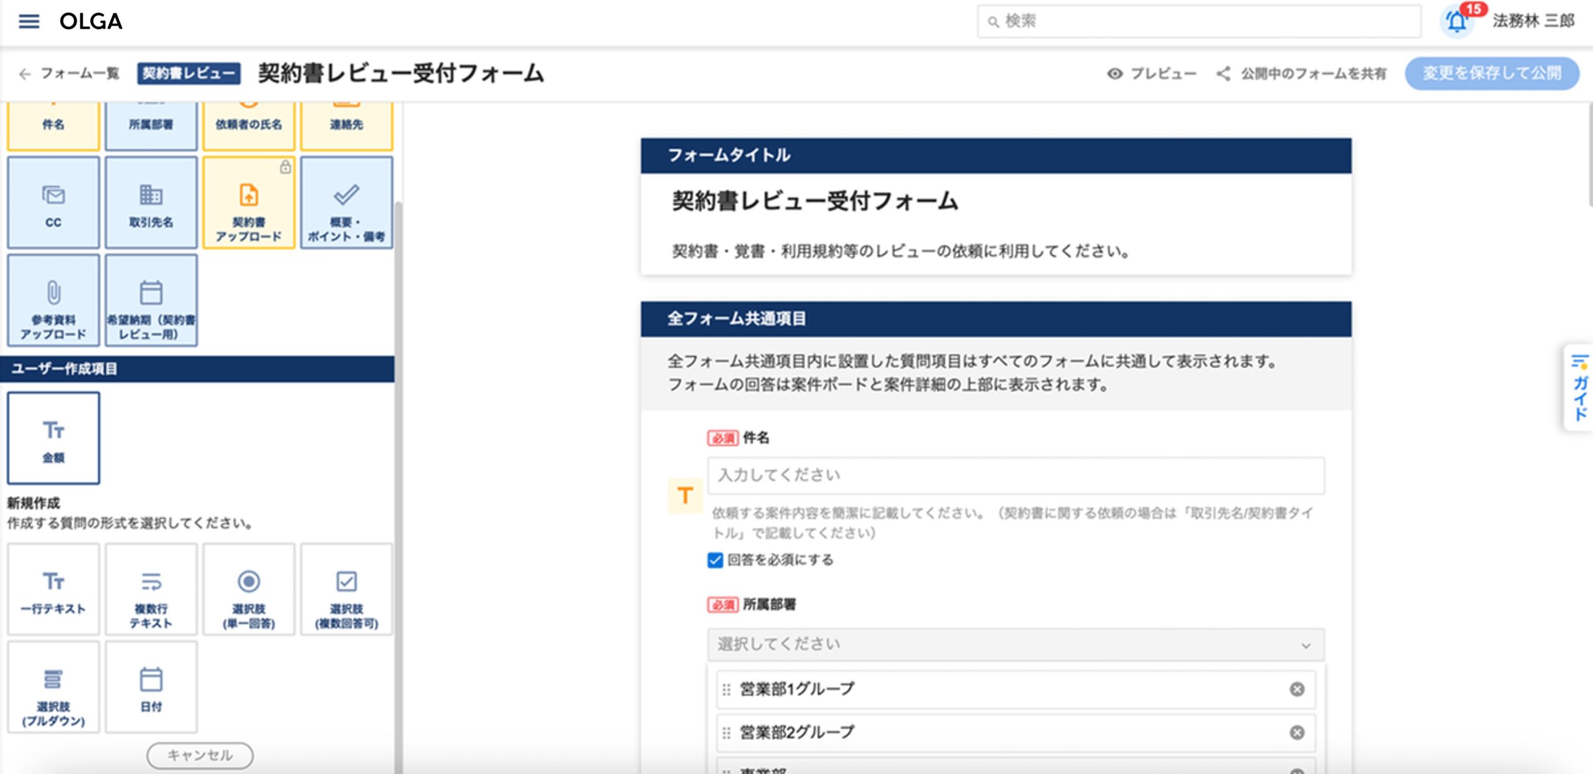
Task: Create a 選択肢(プルダウン) question
Action: 54,688
